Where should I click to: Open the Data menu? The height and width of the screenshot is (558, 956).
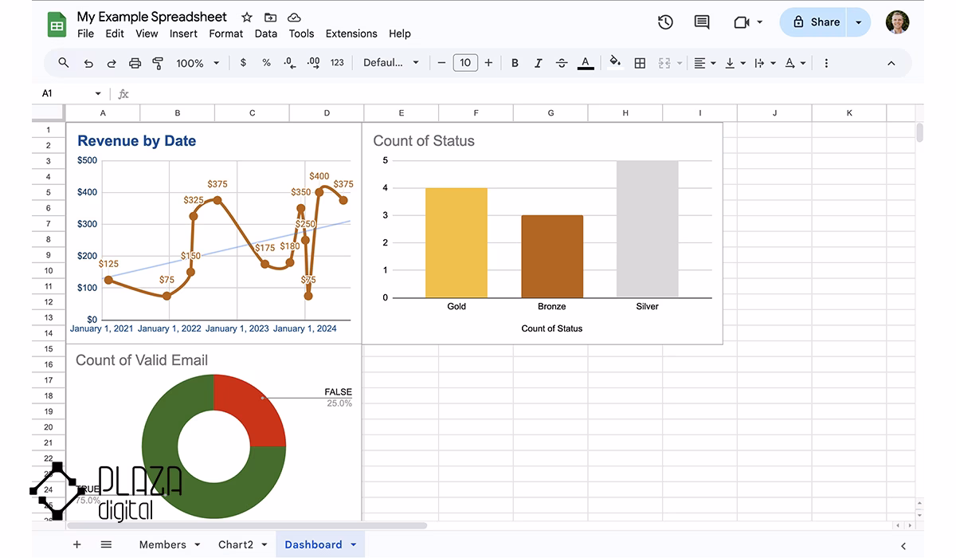point(266,33)
